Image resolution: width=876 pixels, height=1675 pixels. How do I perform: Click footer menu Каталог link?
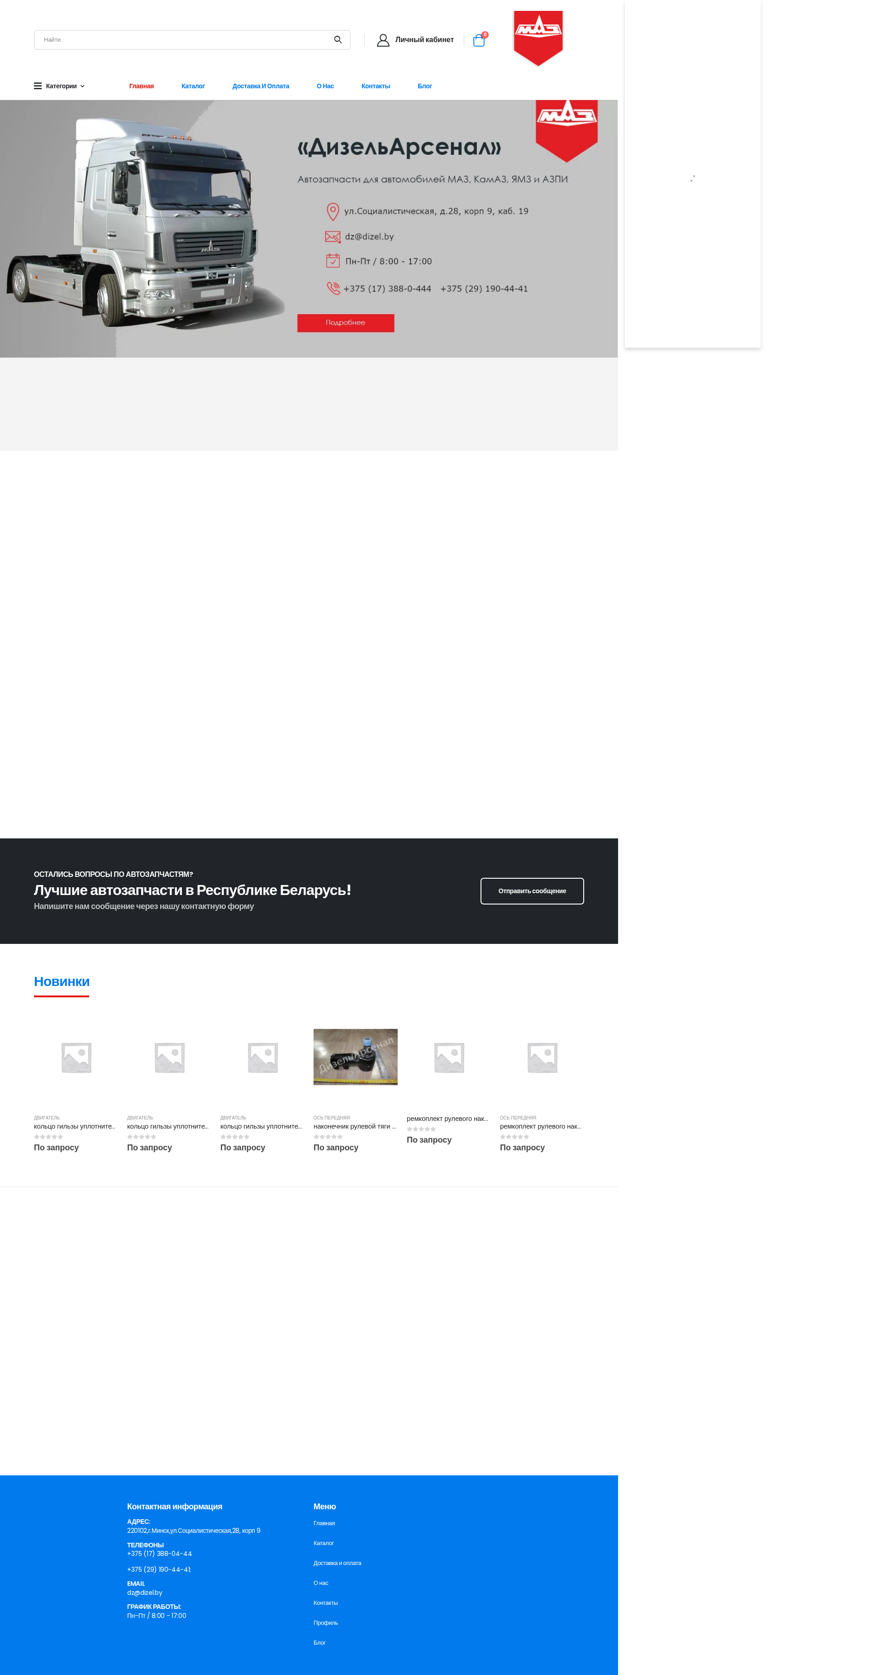[323, 1543]
